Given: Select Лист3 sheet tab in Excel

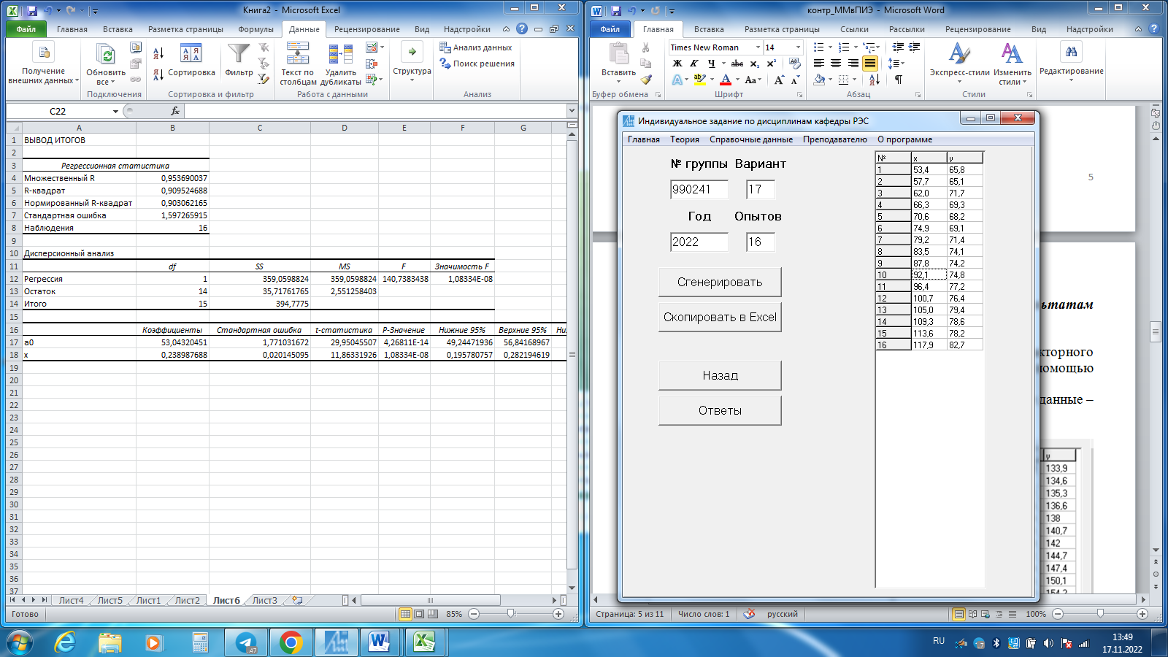Looking at the screenshot, I should [264, 600].
